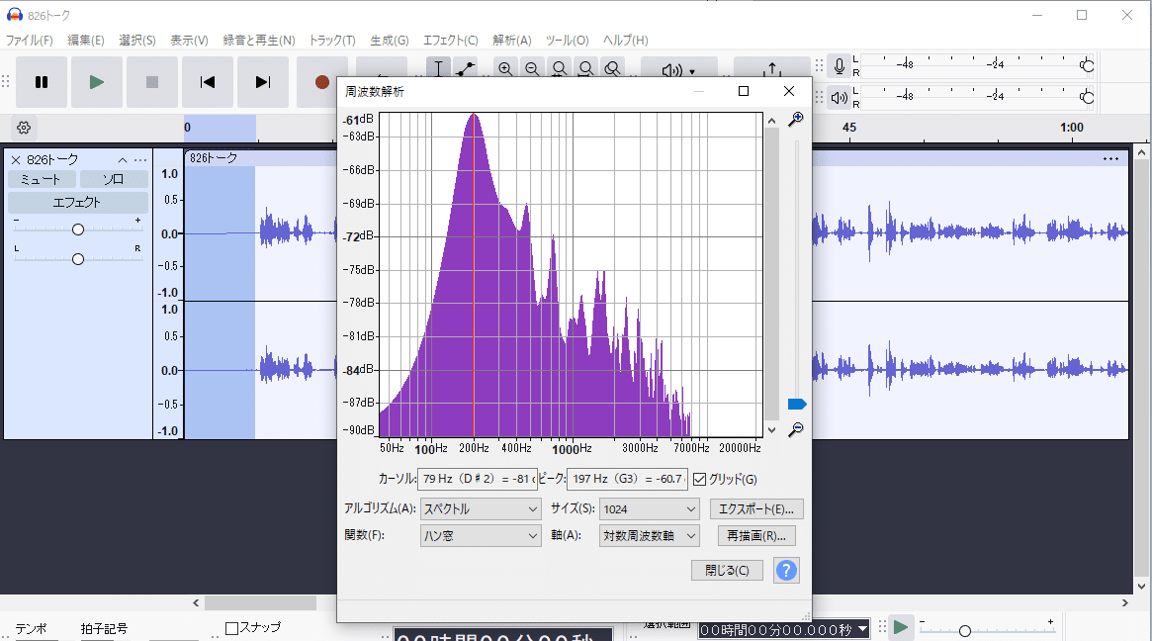Zoom out the spectrum plot magnifier
This screenshot has width=1152, height=641.
(796, 430)
